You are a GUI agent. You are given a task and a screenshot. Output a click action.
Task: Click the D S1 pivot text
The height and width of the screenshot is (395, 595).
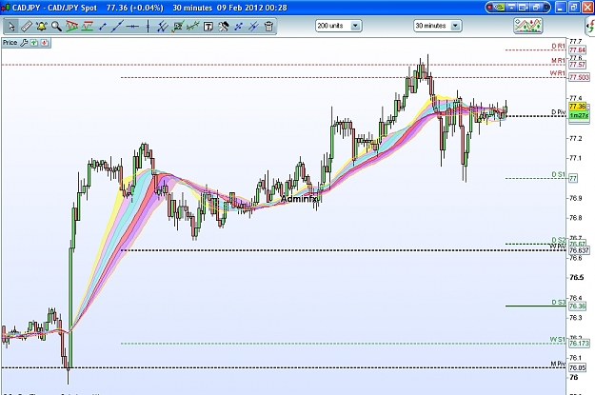coord(558,174)
